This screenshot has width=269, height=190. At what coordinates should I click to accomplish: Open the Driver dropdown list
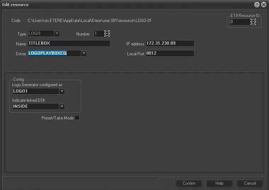[x=84, y=54]
